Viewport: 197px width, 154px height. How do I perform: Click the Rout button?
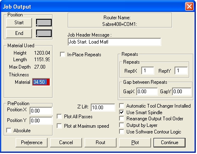coord(101,143)
